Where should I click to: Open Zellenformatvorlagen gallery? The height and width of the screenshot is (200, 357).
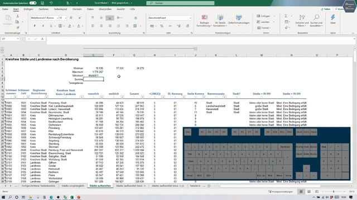click(239, 21)
